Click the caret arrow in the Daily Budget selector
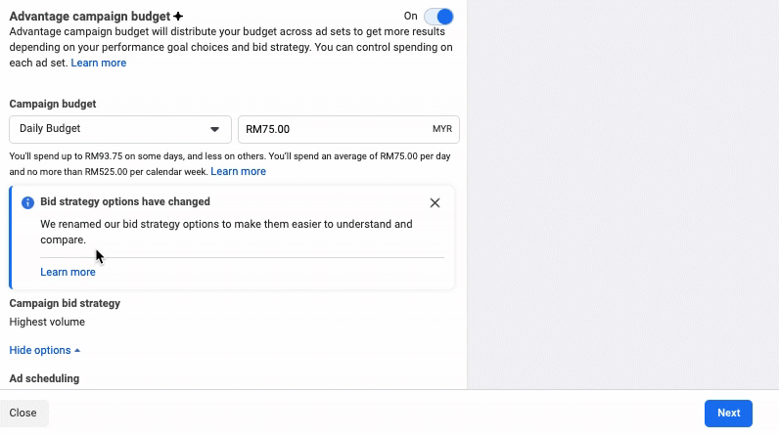Screen dimensions: 779x436 214,129
